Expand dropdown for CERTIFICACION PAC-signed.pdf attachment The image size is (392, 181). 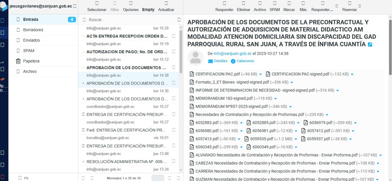352,74
